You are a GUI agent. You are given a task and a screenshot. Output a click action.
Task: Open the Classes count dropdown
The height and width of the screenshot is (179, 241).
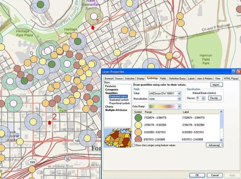coord(203,99)
